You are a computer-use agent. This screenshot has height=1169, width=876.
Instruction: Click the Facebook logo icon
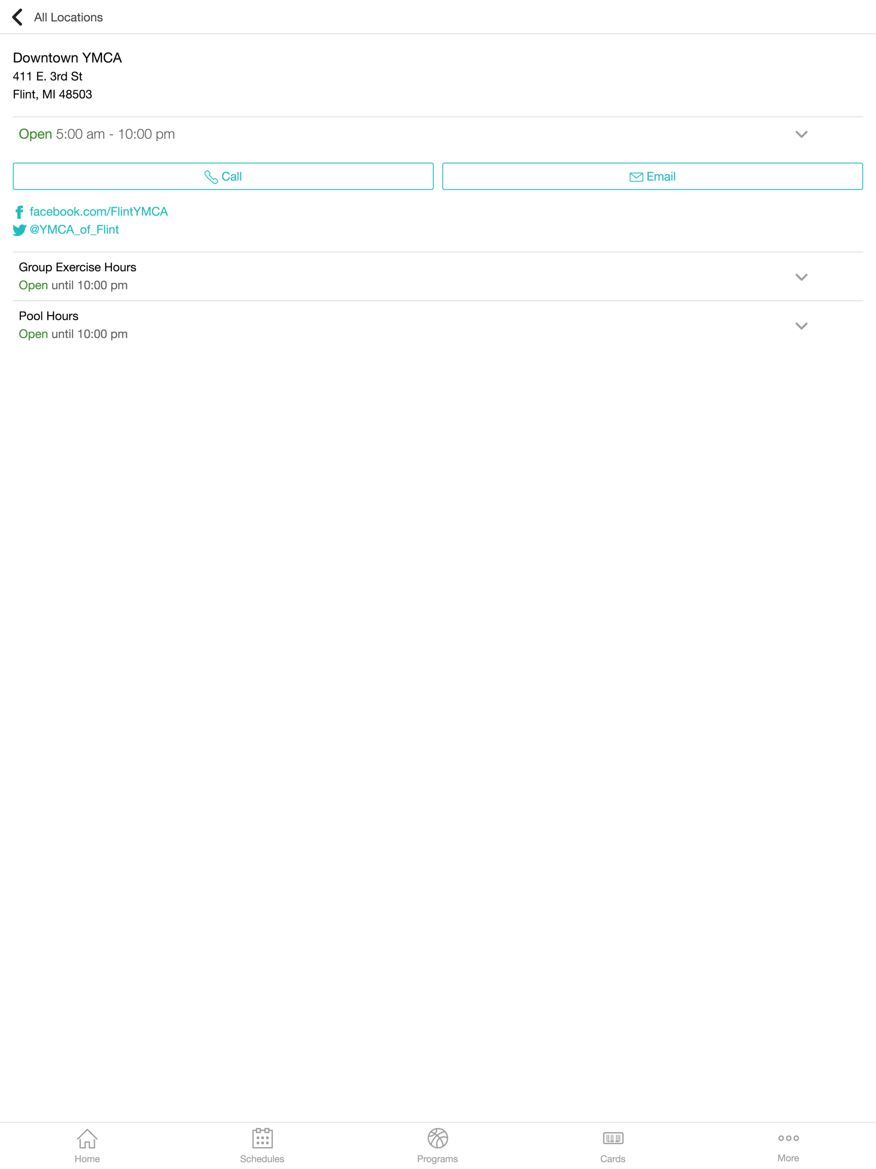coord(19,212)
